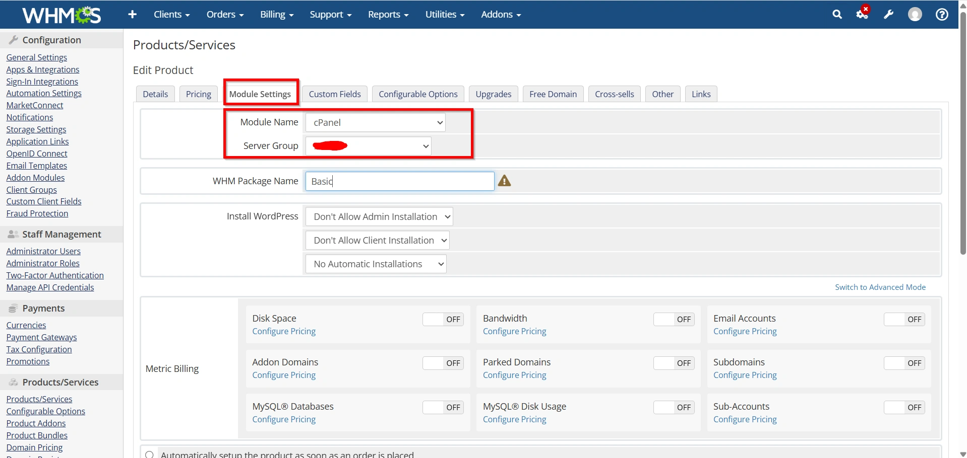
Task: Click the Staff Management users icon
Action: [x=14, y=234]
